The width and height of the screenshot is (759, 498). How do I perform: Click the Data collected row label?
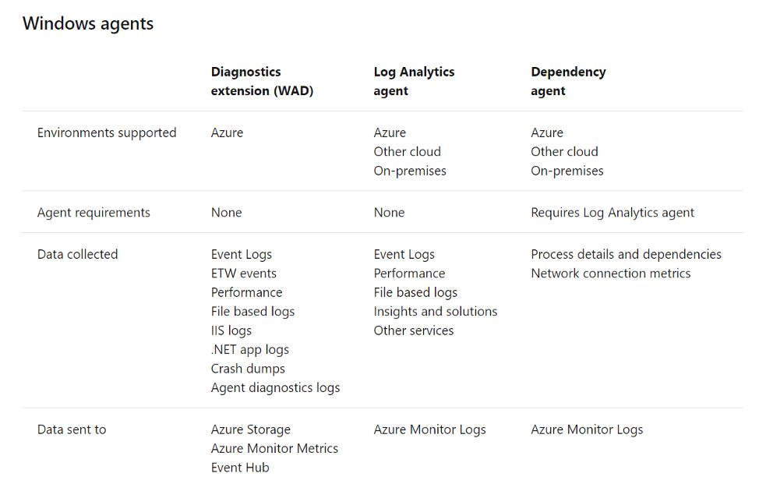[x=77, y=254]
